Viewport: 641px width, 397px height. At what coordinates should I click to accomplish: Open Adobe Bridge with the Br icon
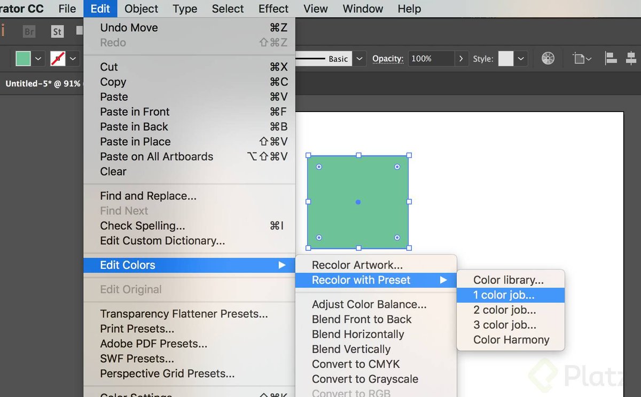(29, 31)
